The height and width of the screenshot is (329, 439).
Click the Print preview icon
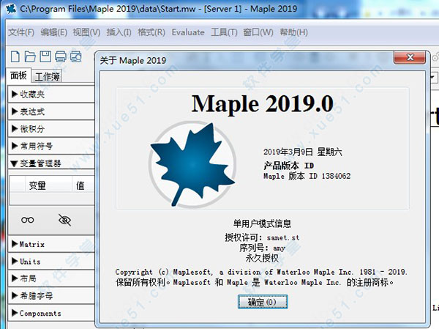[x=76, y=57]
